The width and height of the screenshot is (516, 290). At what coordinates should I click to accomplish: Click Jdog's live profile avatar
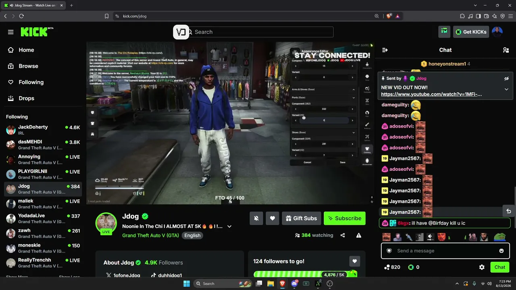[106, 223]
